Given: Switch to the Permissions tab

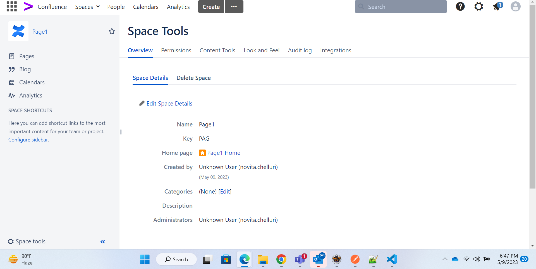Looking at the screenshot, I should point(176,50).
